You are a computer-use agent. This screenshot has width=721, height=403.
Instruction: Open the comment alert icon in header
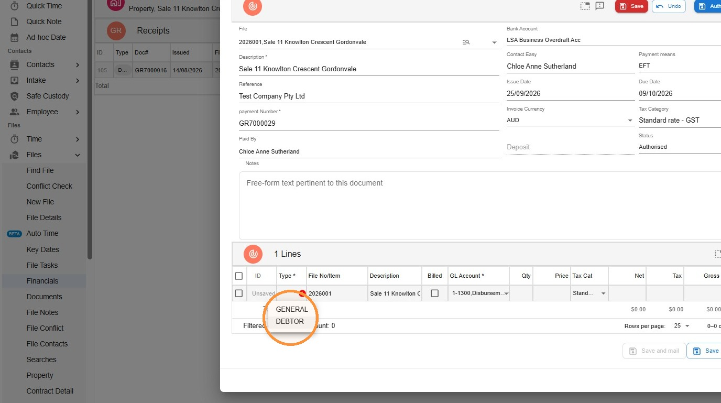point(600,6)
